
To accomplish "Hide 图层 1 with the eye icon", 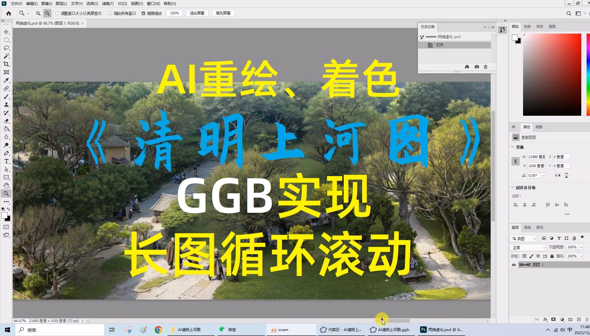I will pos(514,265).
